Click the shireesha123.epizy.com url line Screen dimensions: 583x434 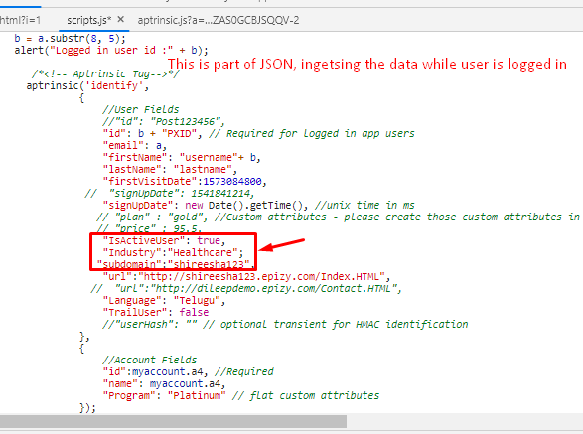coord(246,276)
